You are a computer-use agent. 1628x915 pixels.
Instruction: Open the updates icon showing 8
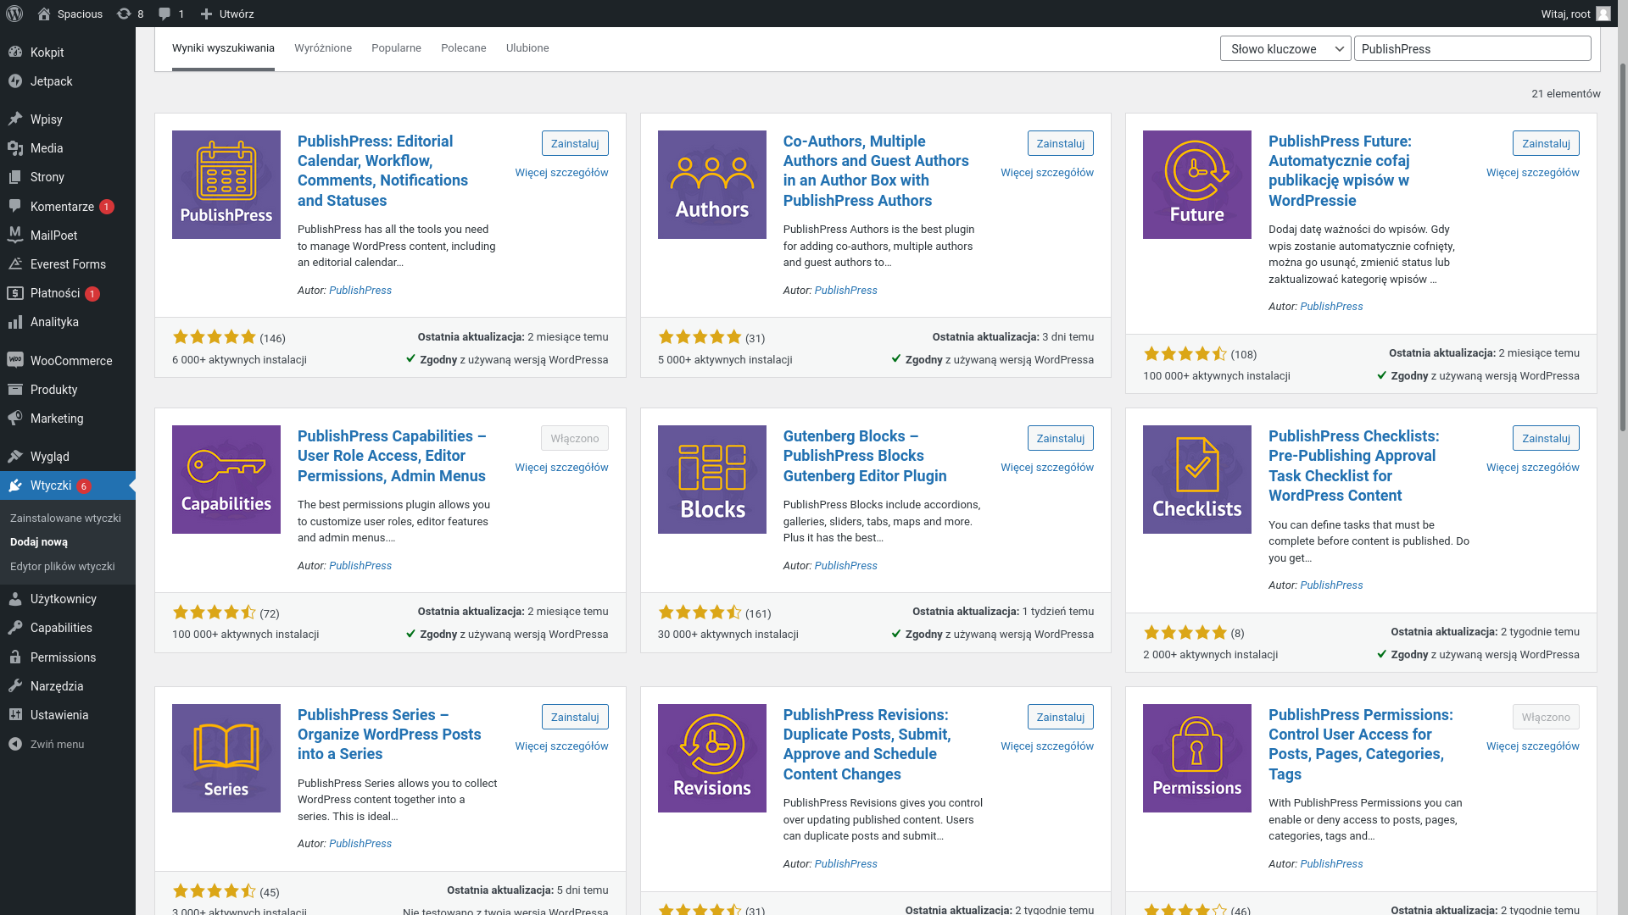[124, 14]
